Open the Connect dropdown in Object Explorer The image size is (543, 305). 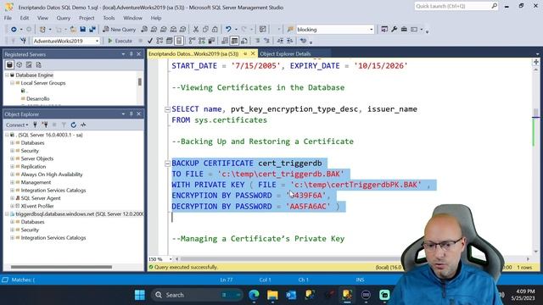[17, 125]
